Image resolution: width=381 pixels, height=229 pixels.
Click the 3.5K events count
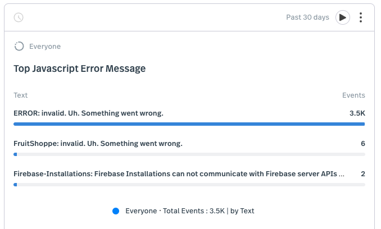click(x=357, y=113)
